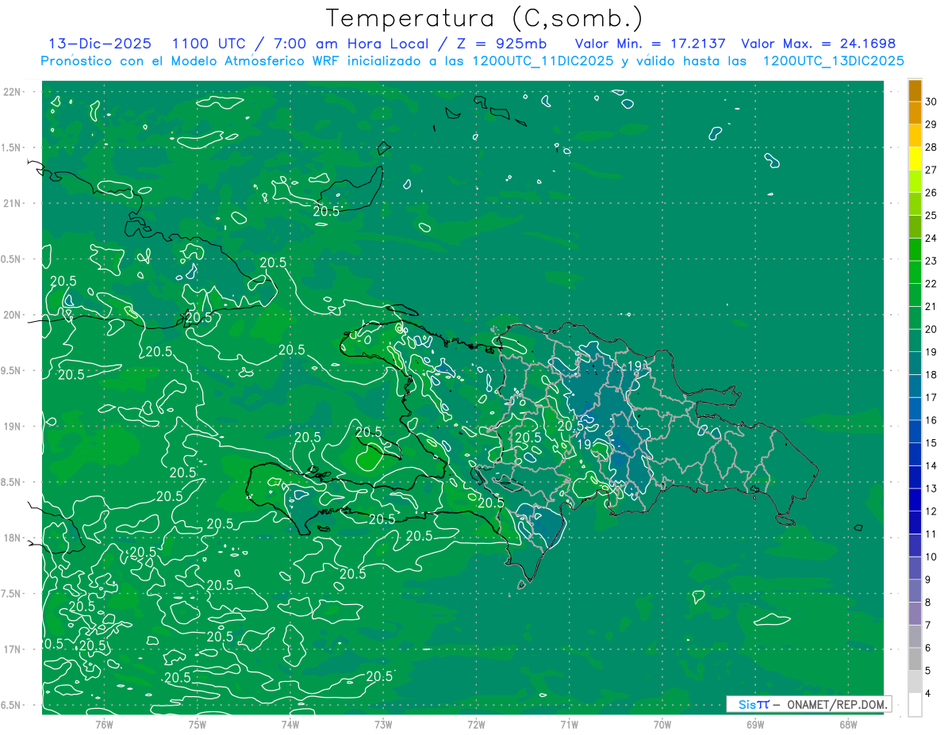Click the '30' label on the color scale
Viewport: 952px width, 735px height.
931,101
